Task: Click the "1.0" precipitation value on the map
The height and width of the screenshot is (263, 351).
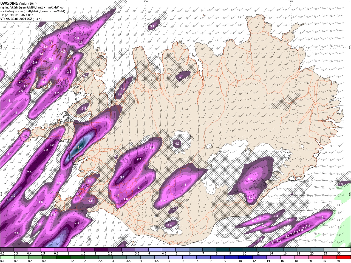Action: tap(46, 47)
